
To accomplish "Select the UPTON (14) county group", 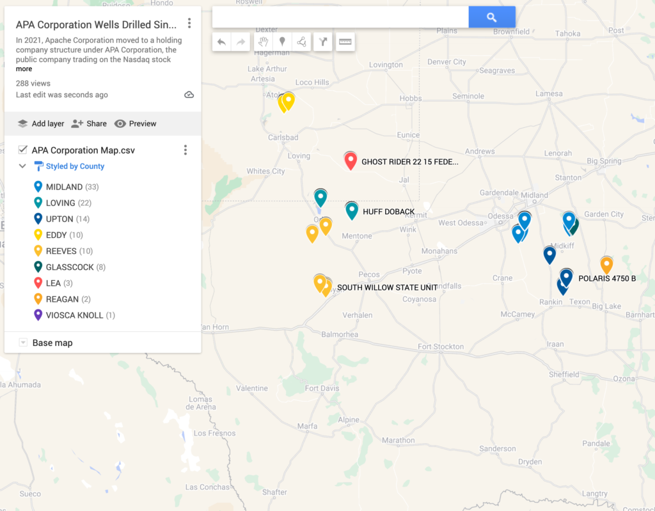I will [x=61, y=219].
